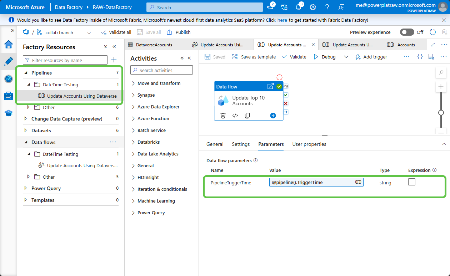Switch to the General tab
Viewport: 450px width, 276px height.
[215, 144]
